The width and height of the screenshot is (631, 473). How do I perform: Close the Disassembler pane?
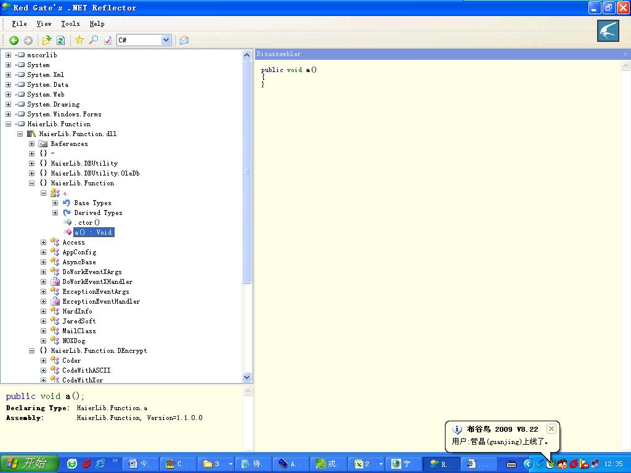click(625, 54)
